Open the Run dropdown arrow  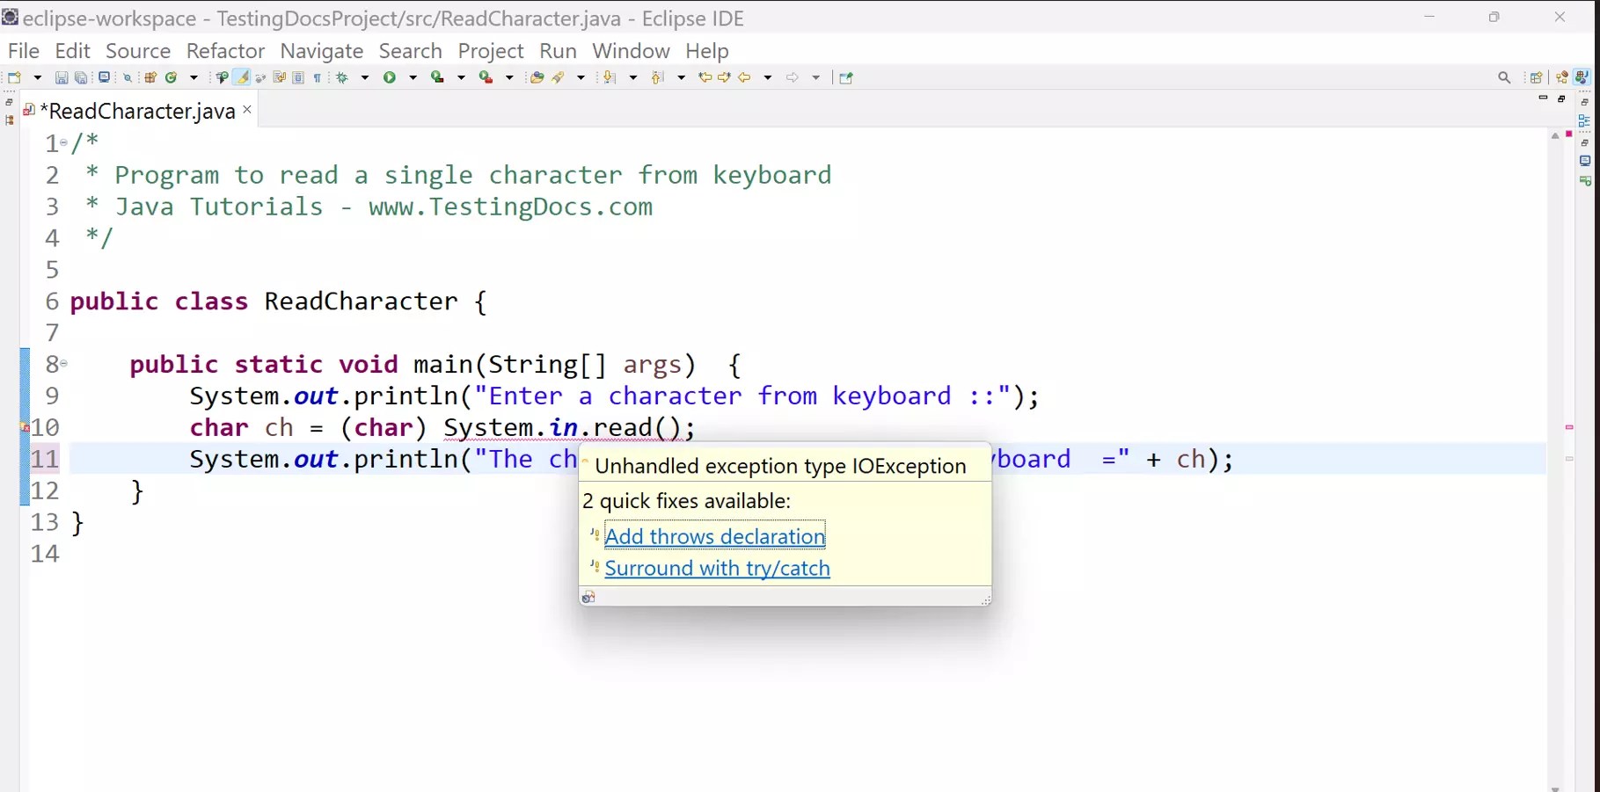coord(413,77)
